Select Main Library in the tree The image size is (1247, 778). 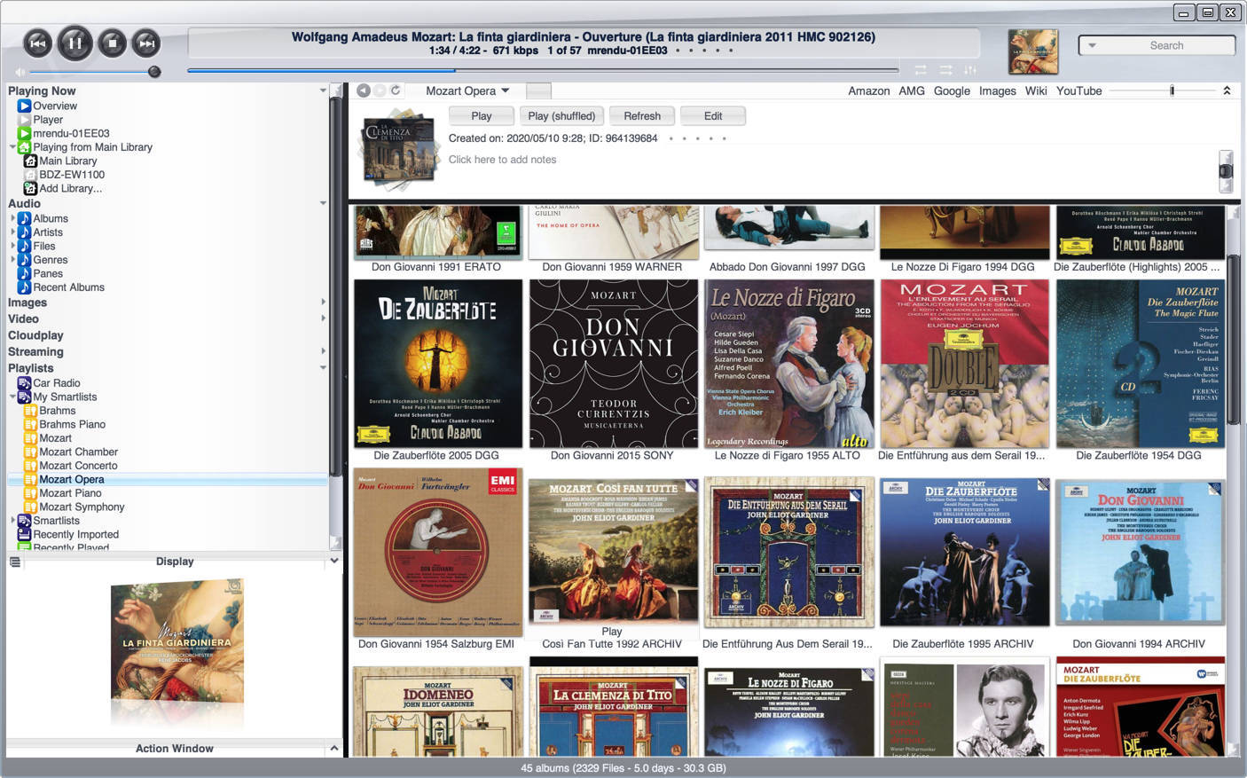[x=68, y=161]
